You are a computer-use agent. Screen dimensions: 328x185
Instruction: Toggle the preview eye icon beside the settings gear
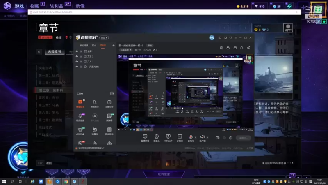pos(224,138)
